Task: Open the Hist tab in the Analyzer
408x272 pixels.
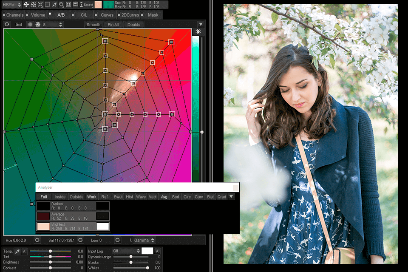Action: point(130,197)
